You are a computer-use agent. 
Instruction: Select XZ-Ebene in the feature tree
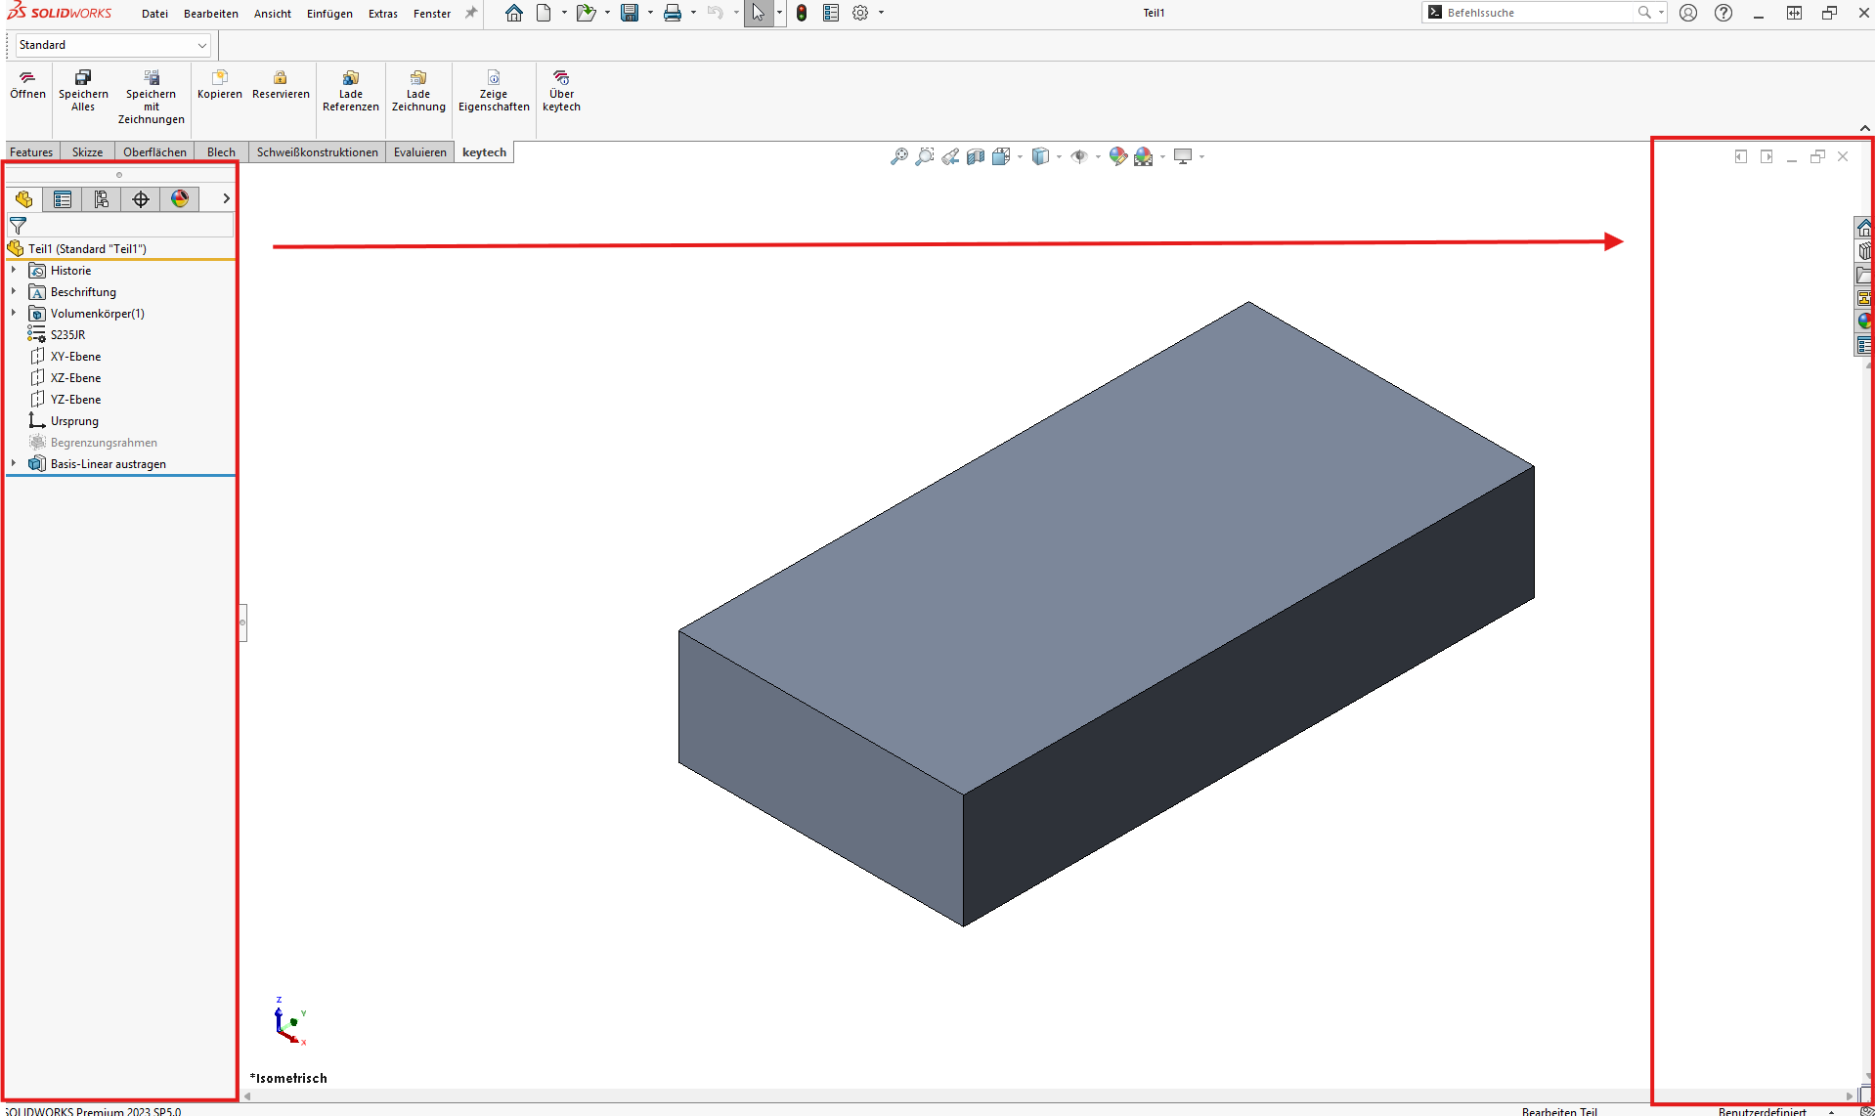pyautogui.click(x=75, y=378)
